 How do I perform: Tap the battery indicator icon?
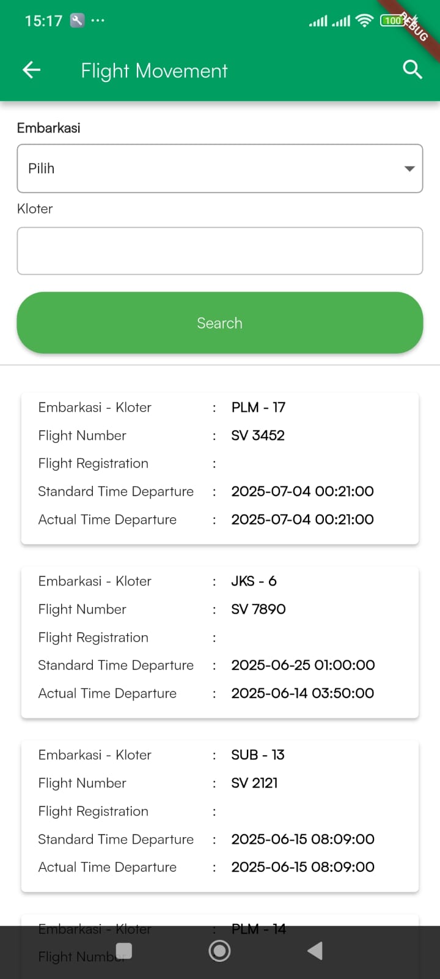point(392,21)
